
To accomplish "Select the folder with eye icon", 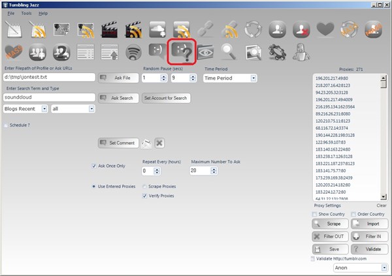I will (206, 52).
